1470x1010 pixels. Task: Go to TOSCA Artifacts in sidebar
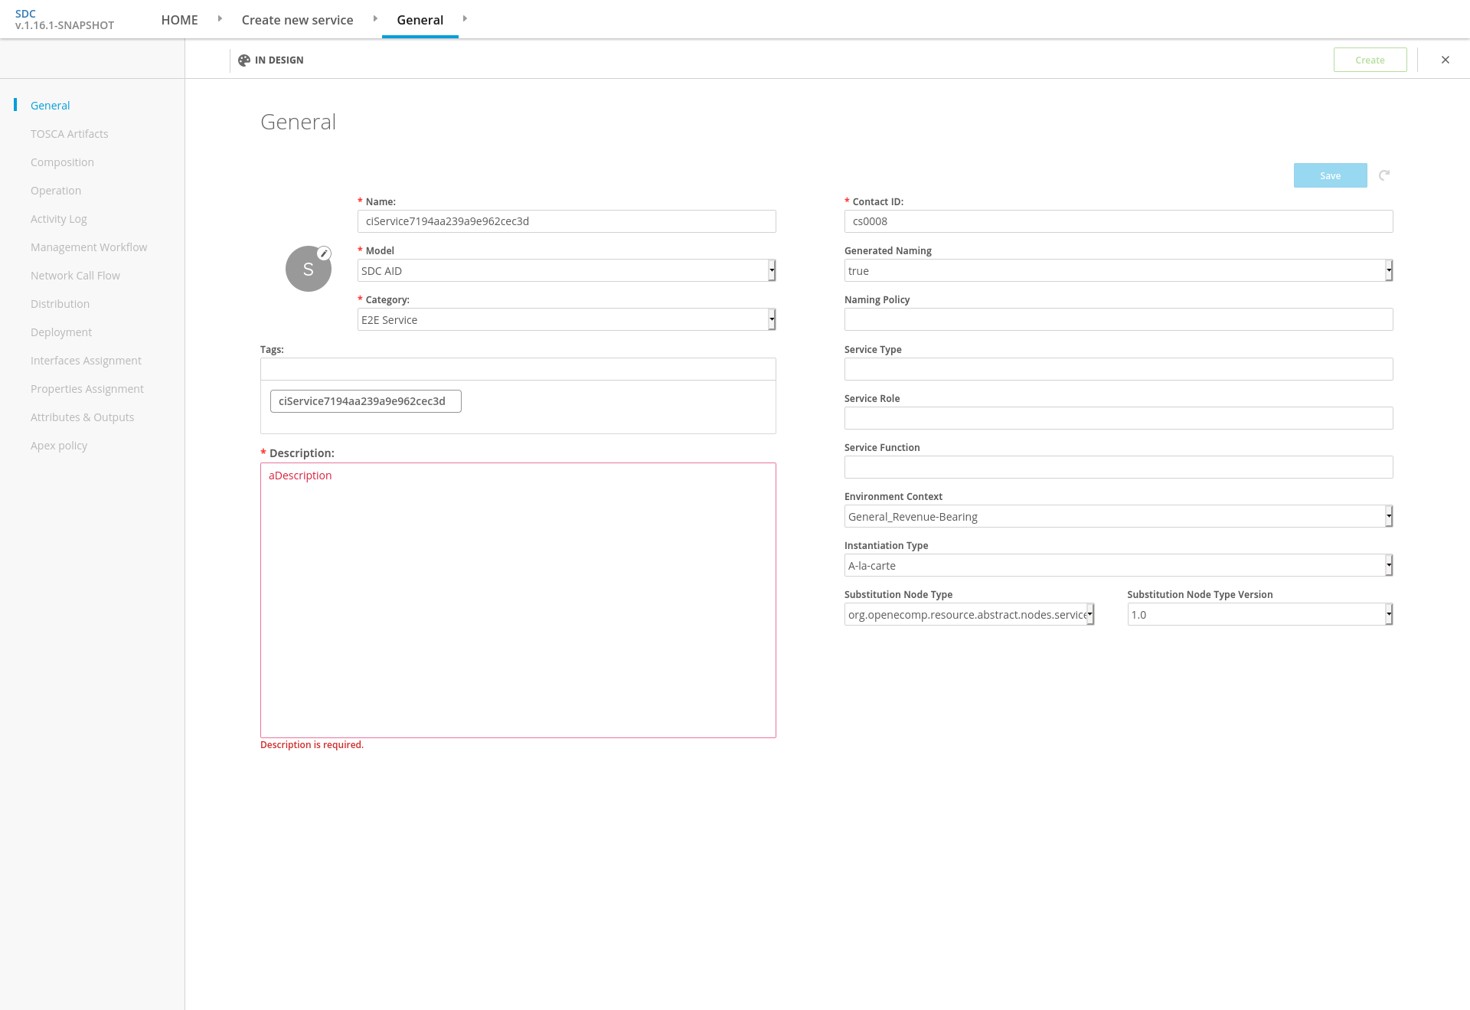pyautogui.click(x=70, y=134)
